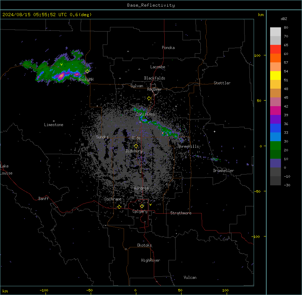Image resolution: width=302 pixels, height=295 pixels.
Task: Select the magenta 39-42 dBZ legend swatch
Action: click(275, 110)
